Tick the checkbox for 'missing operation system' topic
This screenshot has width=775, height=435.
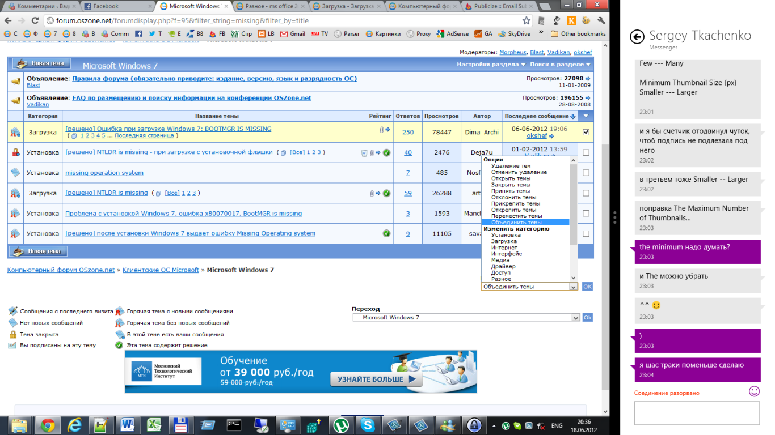pos(586,173)
